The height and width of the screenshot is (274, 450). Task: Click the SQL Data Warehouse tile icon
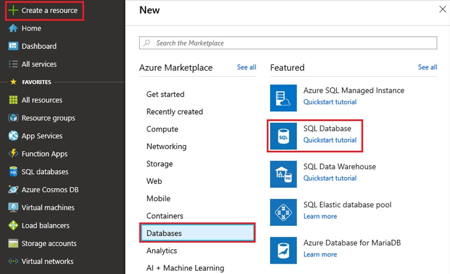point(283,174)
